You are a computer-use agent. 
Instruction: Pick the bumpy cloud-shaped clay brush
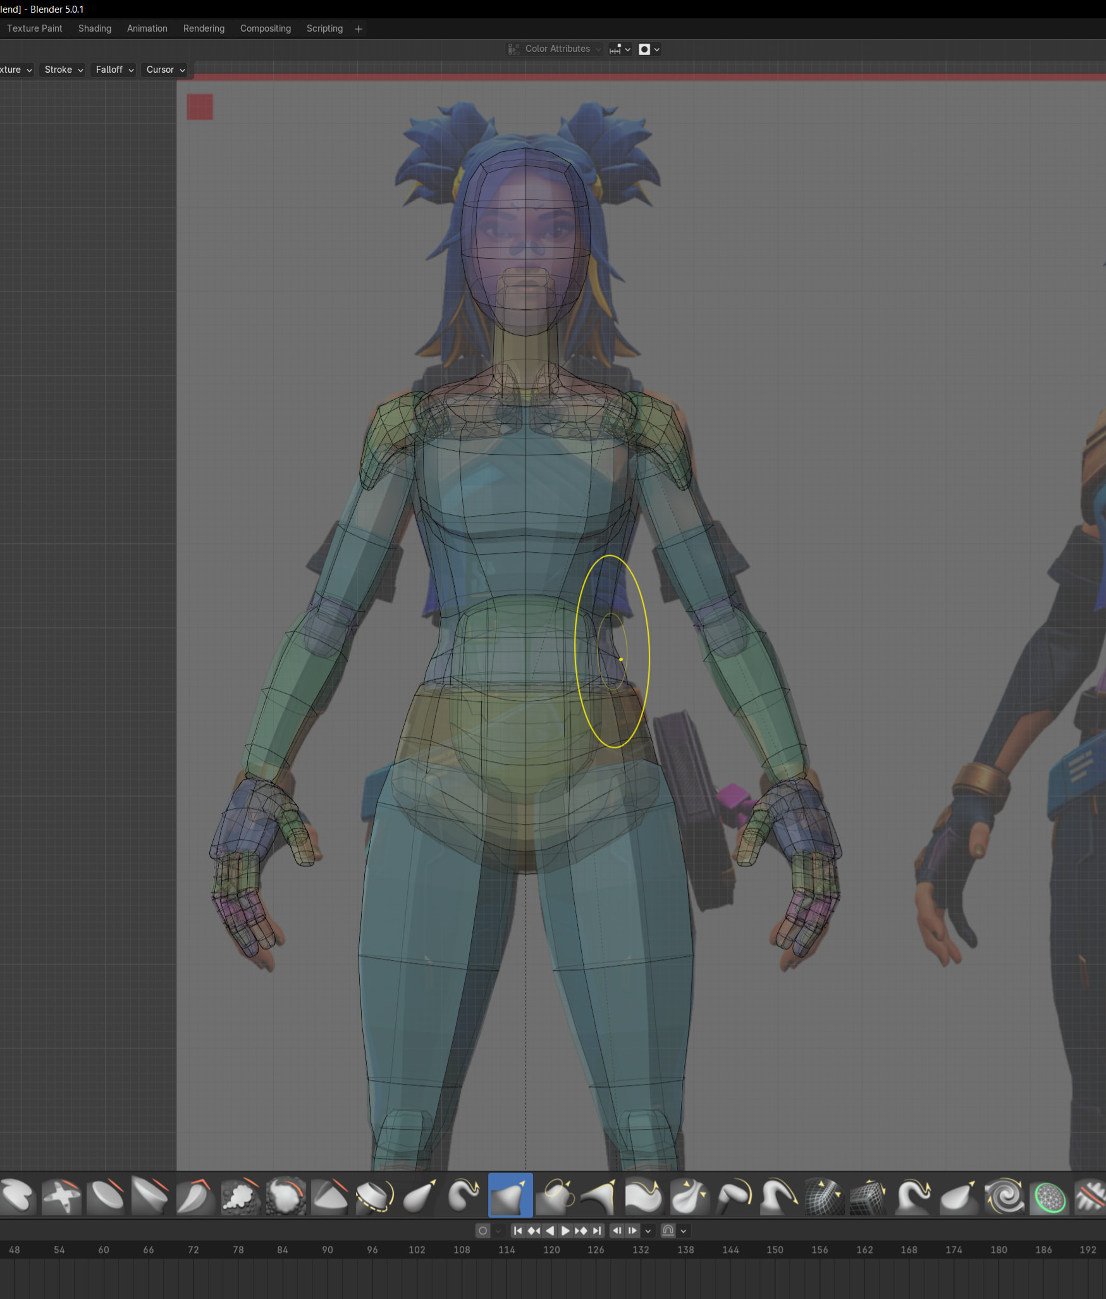tap(240, 1195)
